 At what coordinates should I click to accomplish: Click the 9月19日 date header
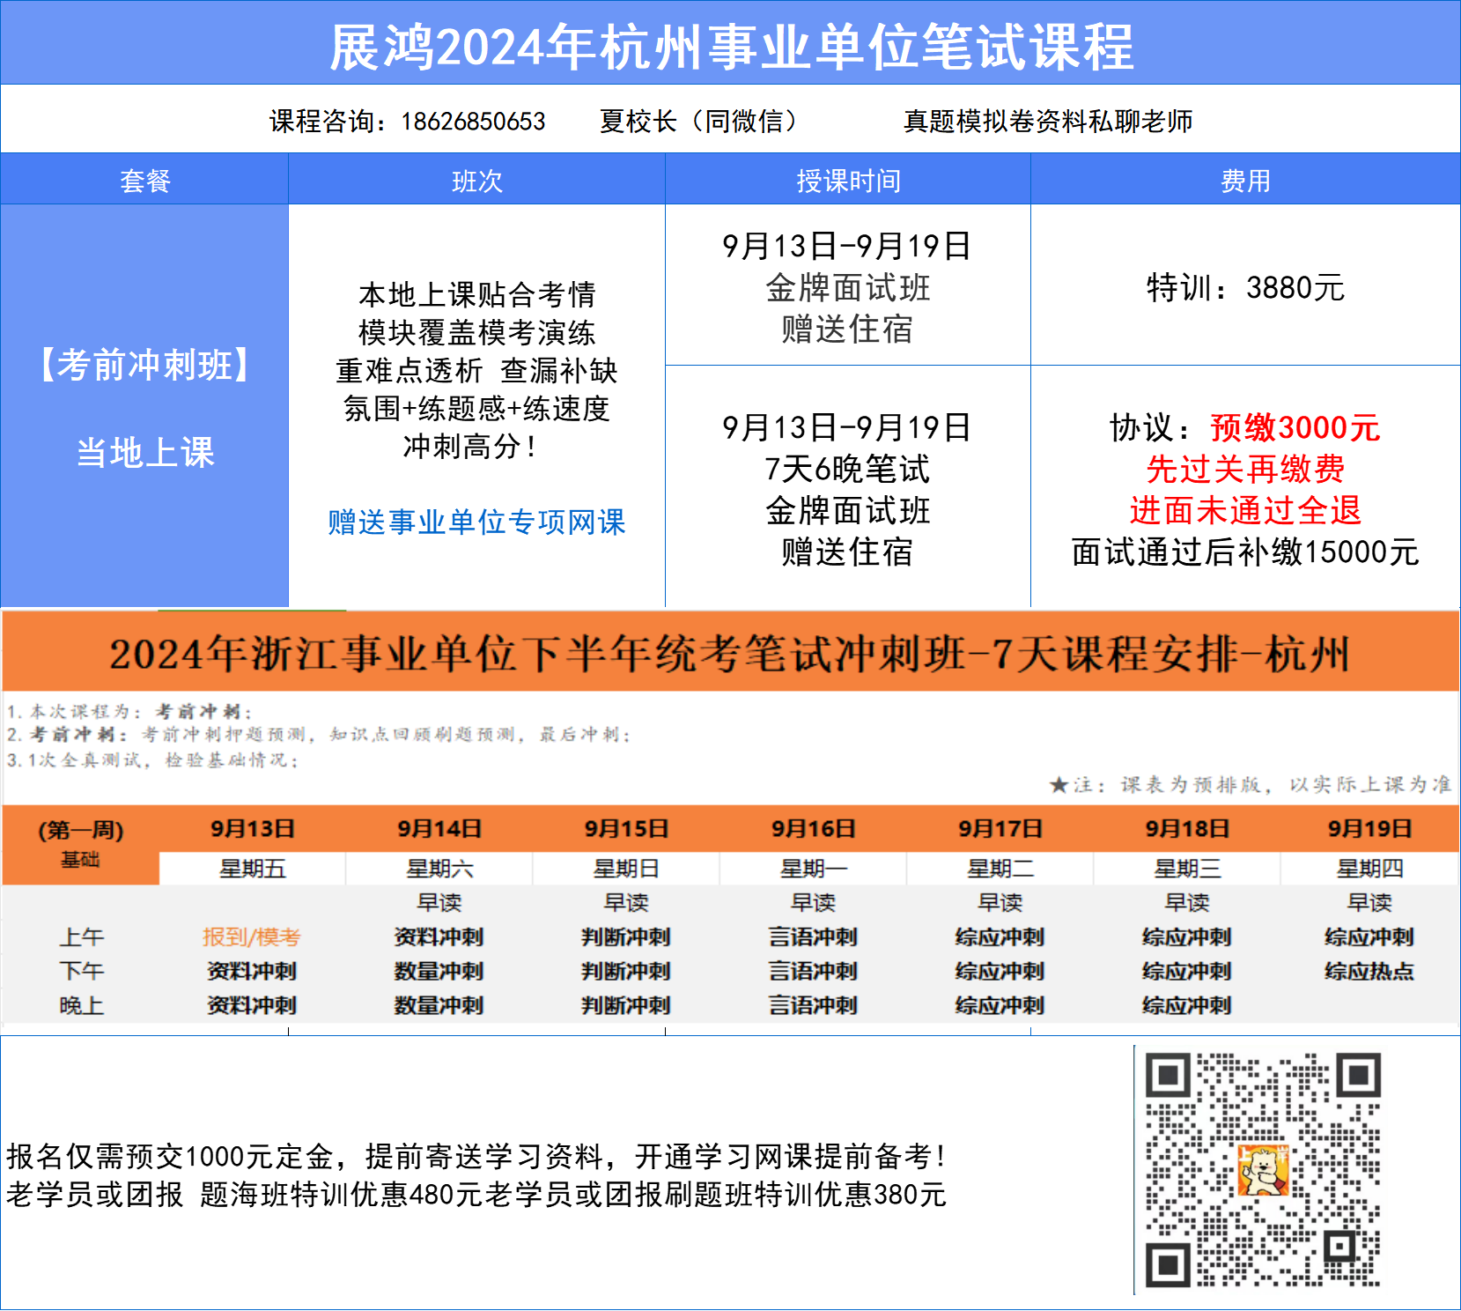[x=1369, y=829]
